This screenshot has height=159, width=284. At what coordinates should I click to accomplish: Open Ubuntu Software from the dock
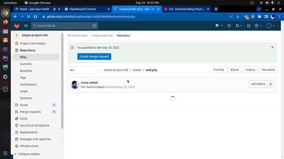pos(5,40)
